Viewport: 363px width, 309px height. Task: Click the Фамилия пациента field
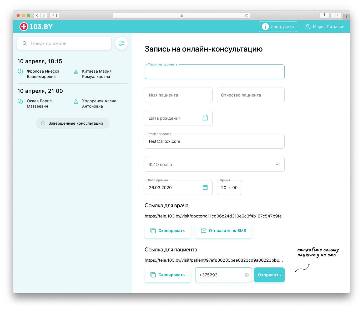[215, 72]
